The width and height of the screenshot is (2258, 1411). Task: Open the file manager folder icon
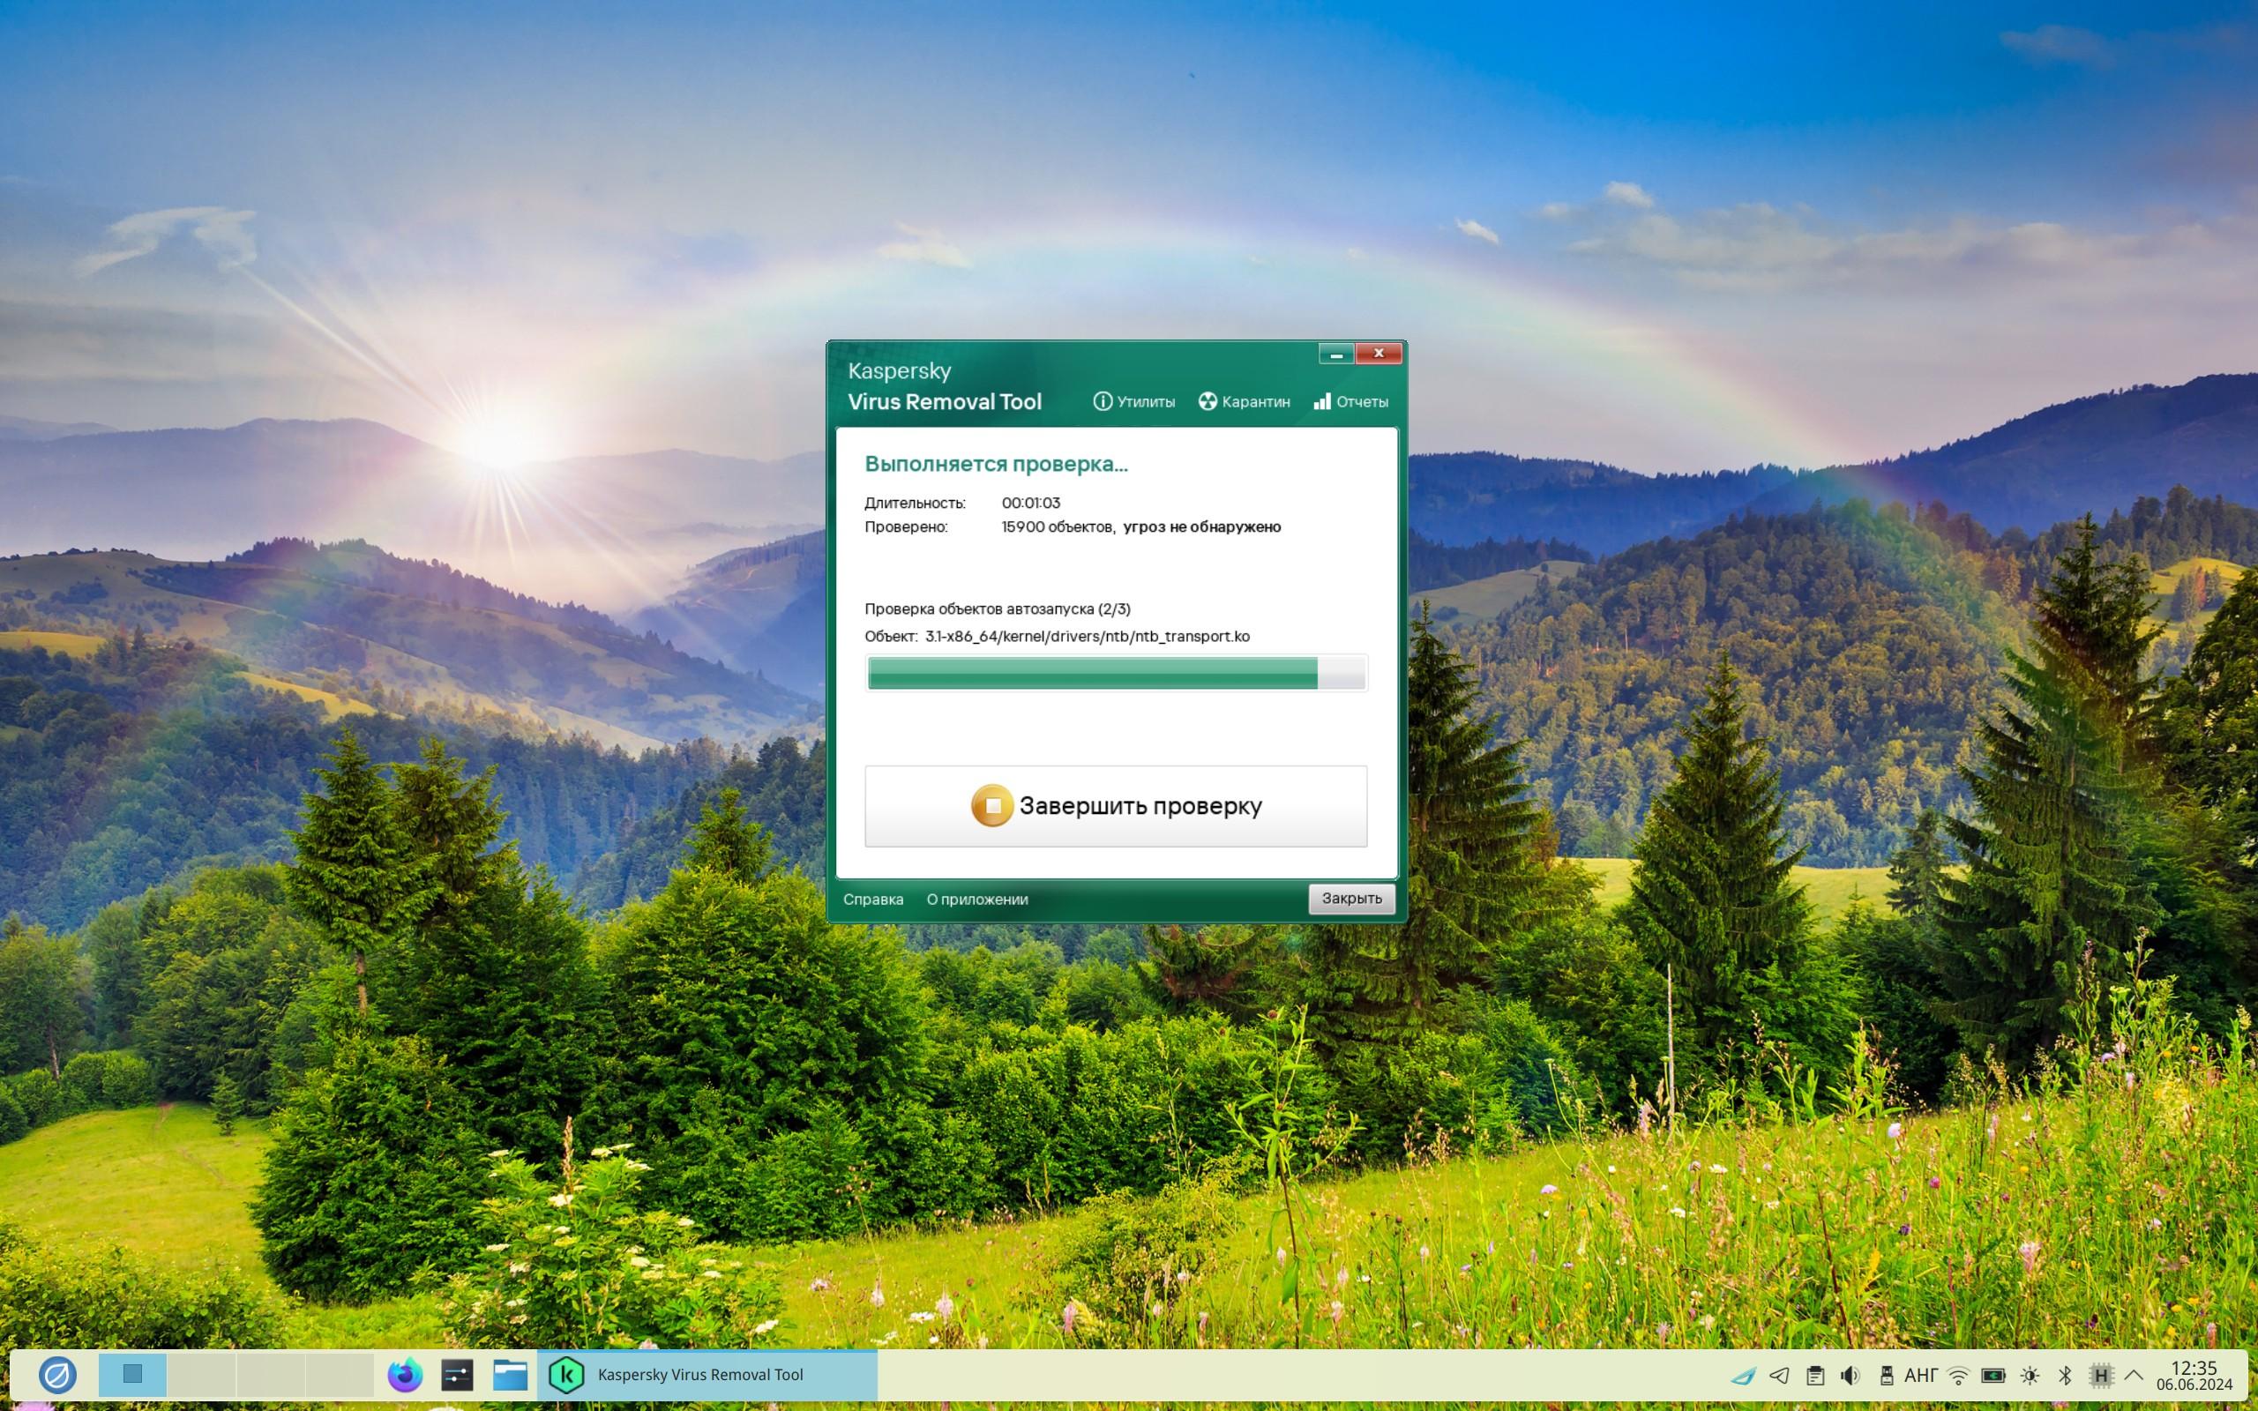511,1375
